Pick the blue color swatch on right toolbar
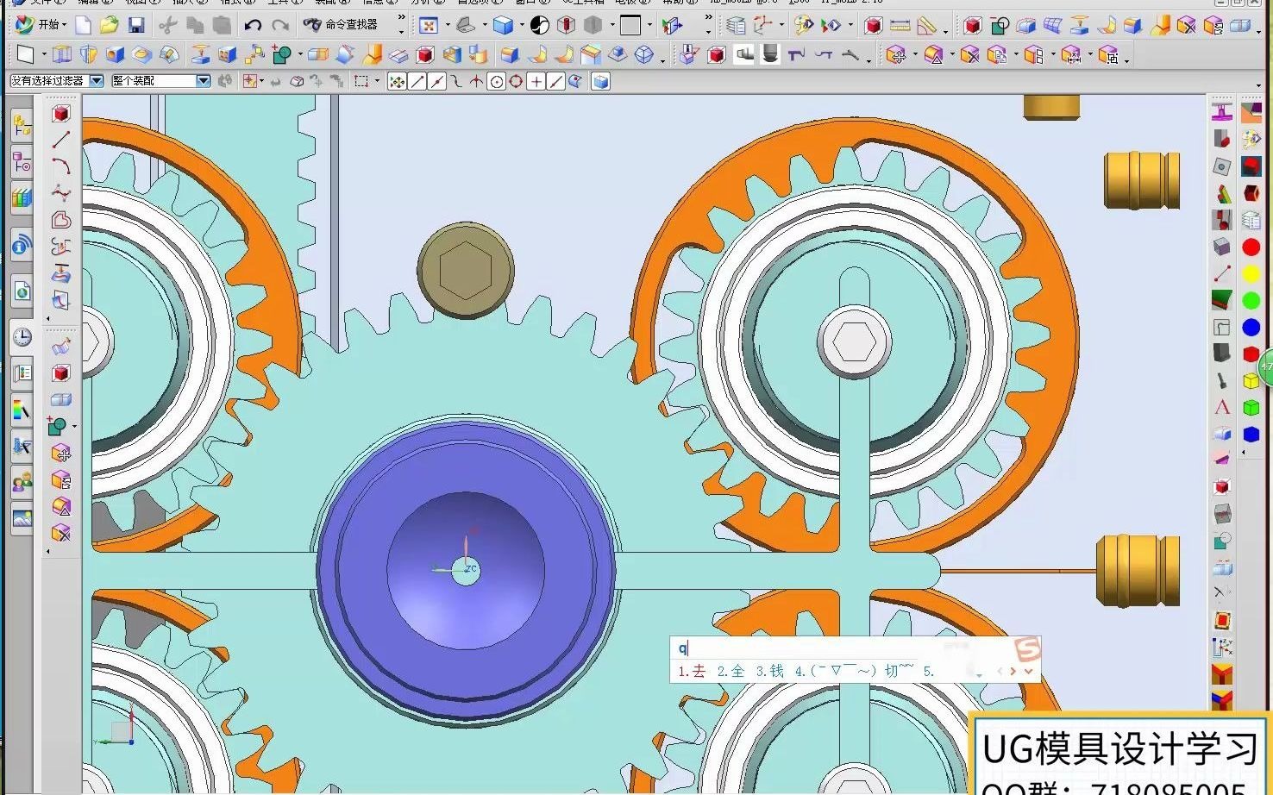1273x795 pixels. pos(1251,327)
